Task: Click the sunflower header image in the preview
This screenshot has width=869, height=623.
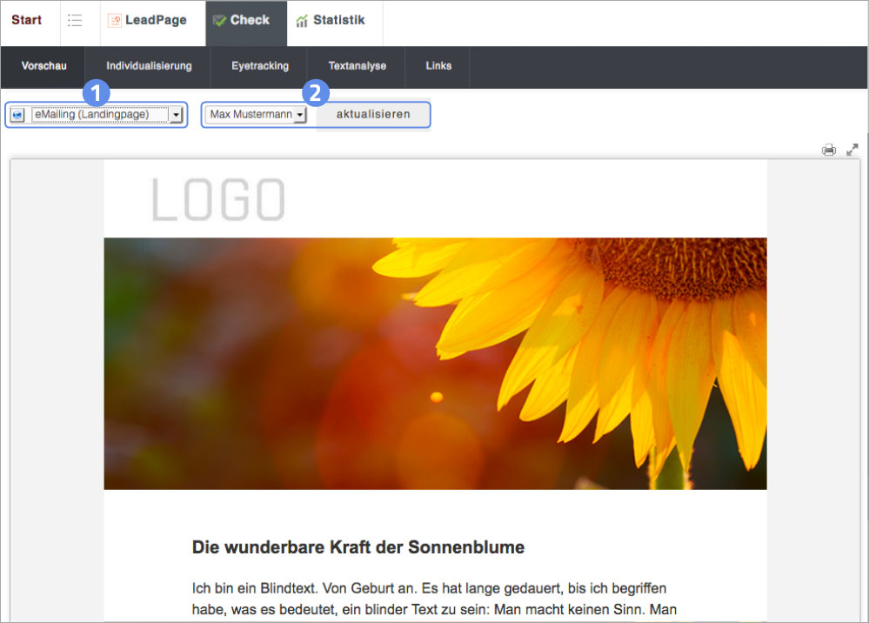Action: (435, 363)
